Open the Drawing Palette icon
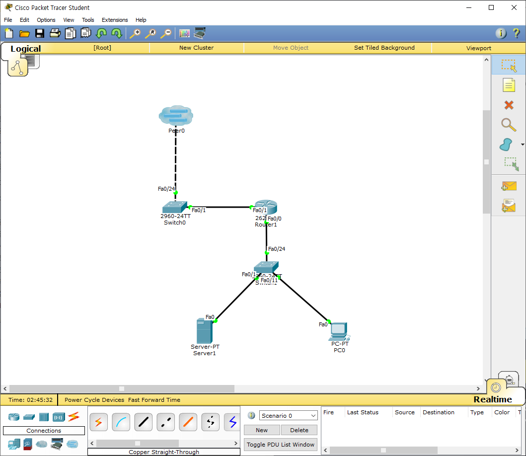Screen dimensions: 526x456 coord(184,33)
